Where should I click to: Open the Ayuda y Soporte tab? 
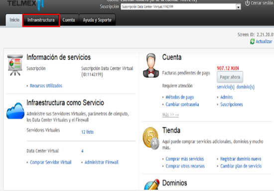point(97,20)
